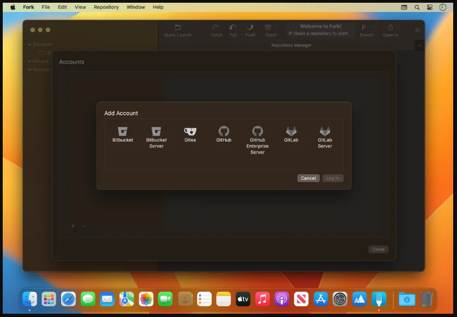
Task: Select the GitLab account type
Action: point(291,134)
